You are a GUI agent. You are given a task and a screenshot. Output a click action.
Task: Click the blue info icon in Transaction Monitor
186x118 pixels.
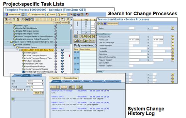point(105,23)
